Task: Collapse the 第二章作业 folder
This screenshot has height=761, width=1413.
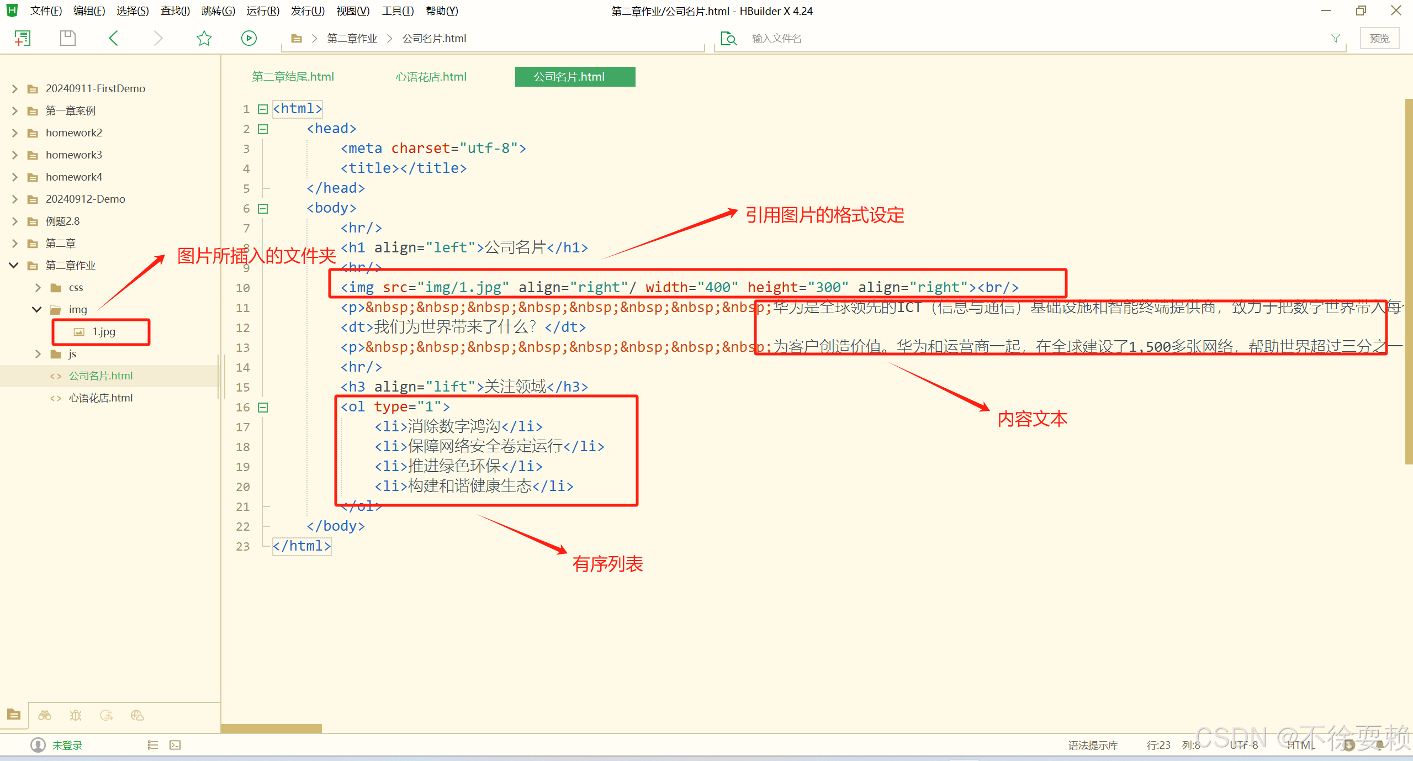Action: pos(14,265)
